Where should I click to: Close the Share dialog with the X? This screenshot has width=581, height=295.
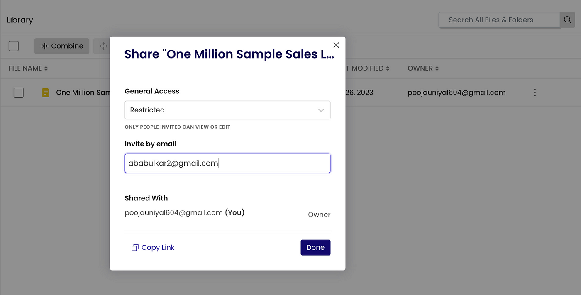(336, 45)
